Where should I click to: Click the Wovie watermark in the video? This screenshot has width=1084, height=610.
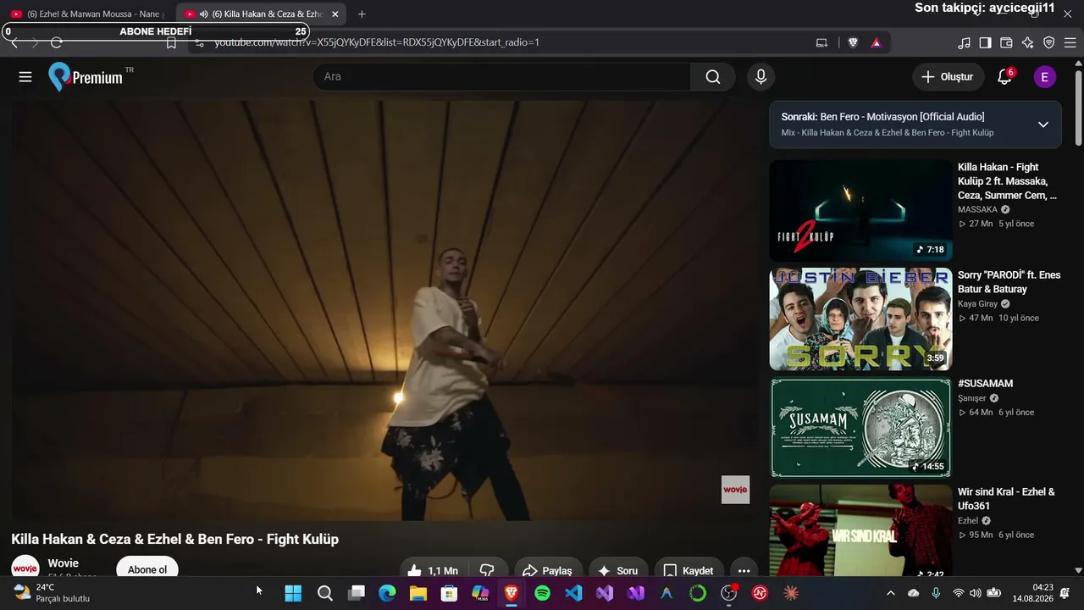click(x=735, y=490)
